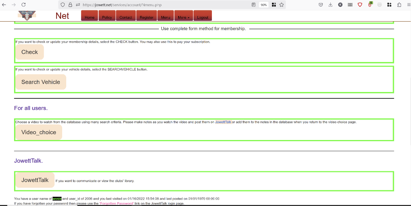Viewport: 411px width, 206px height.
Task: Click the highlighted username annie
Action: click(57, 199)
